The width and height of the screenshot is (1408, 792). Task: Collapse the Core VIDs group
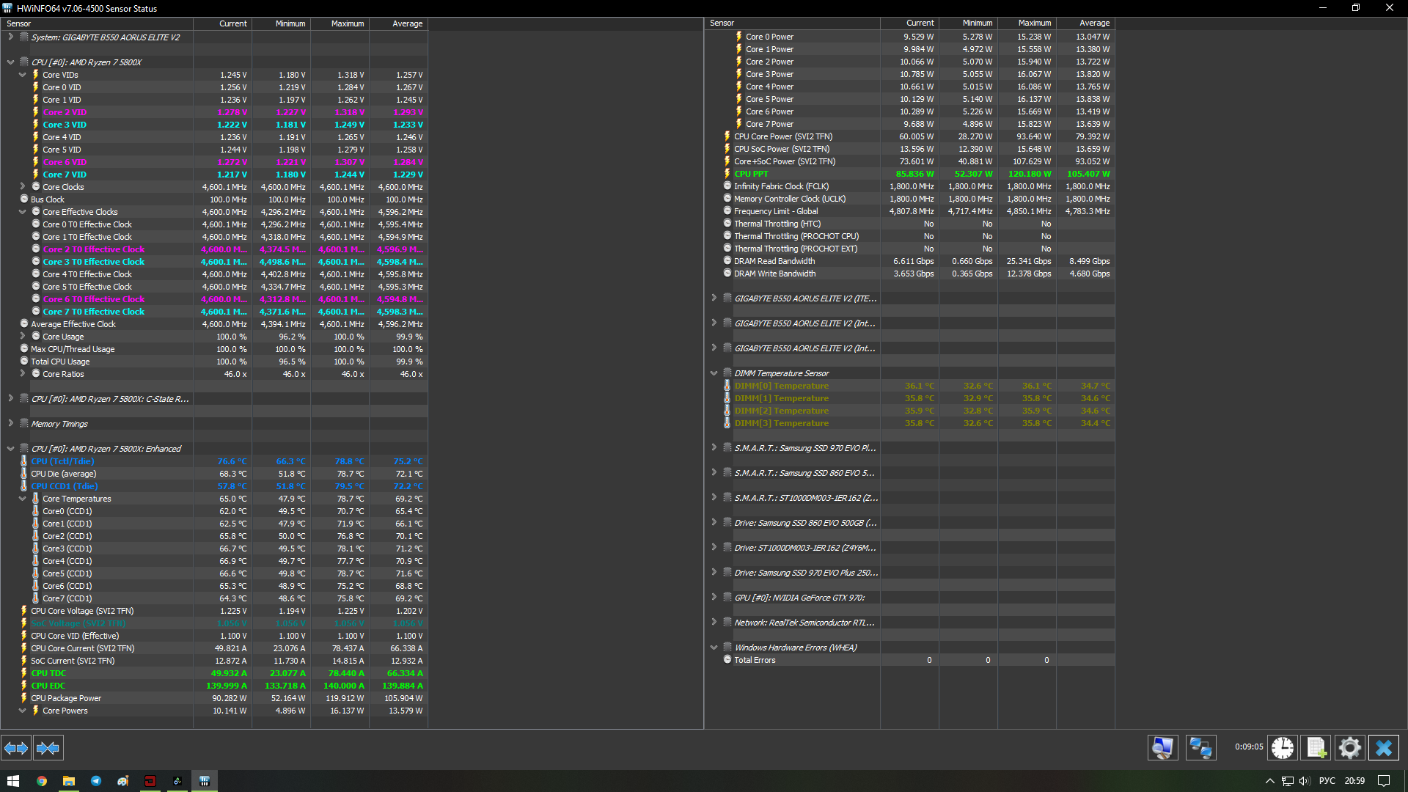coord(22,75)
